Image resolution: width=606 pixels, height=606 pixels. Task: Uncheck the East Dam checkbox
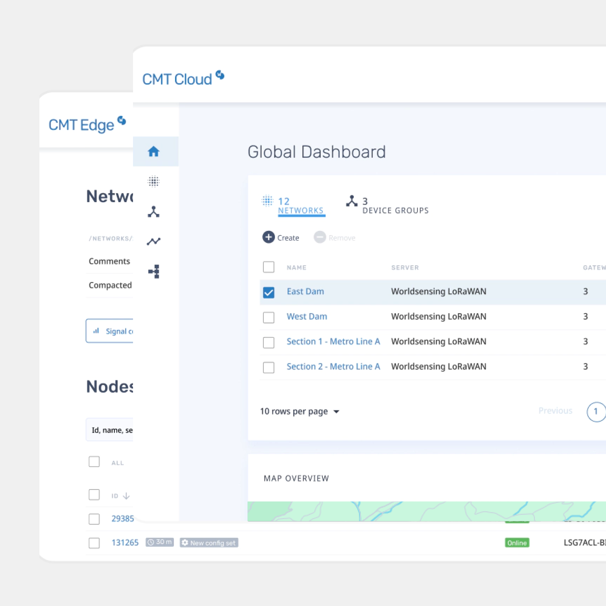point(268,292)
